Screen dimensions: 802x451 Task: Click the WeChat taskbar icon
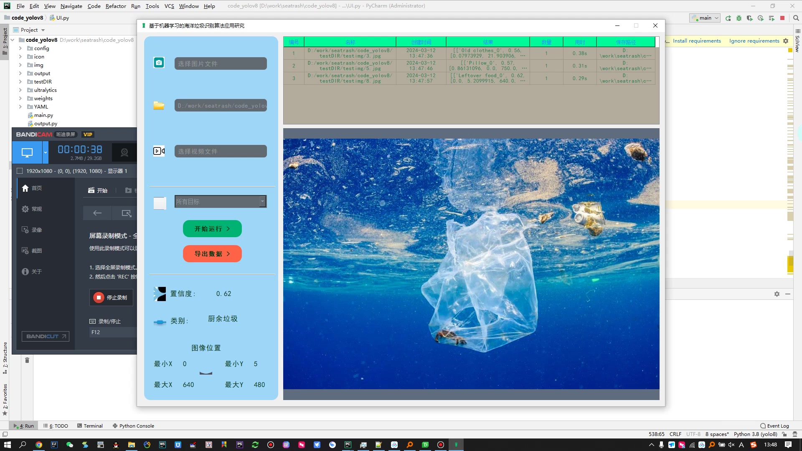coord(69,445)
